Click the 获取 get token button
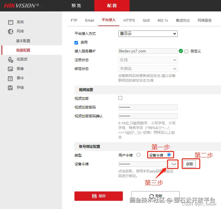This screenshot has height=209, width=221. pos(190,164)
